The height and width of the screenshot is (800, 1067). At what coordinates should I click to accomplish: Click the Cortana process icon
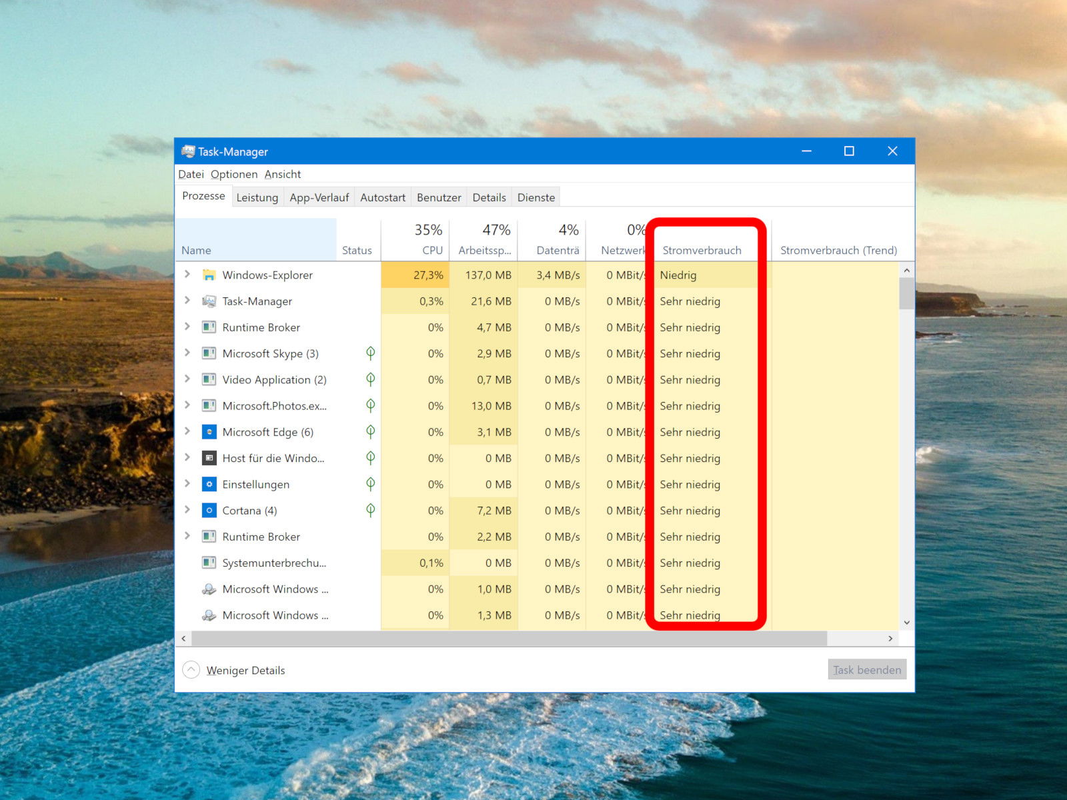[209, 511]
